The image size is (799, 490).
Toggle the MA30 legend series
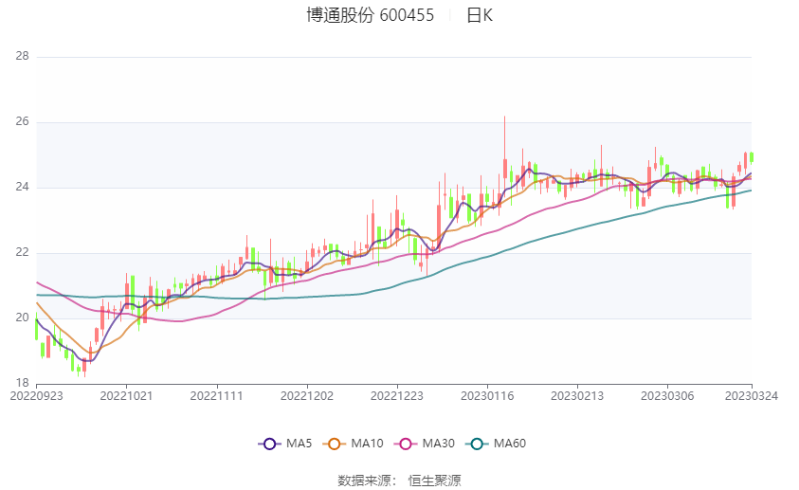coord(425,444)
